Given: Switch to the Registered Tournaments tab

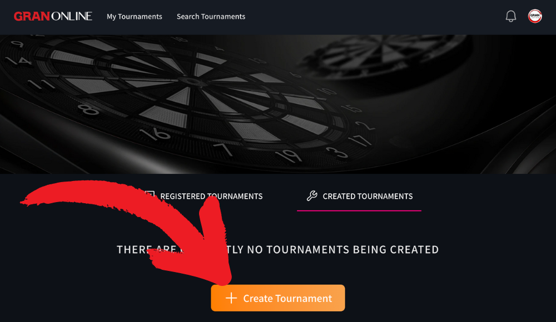Looking at the screenshot, I should (x=211, y=196).
